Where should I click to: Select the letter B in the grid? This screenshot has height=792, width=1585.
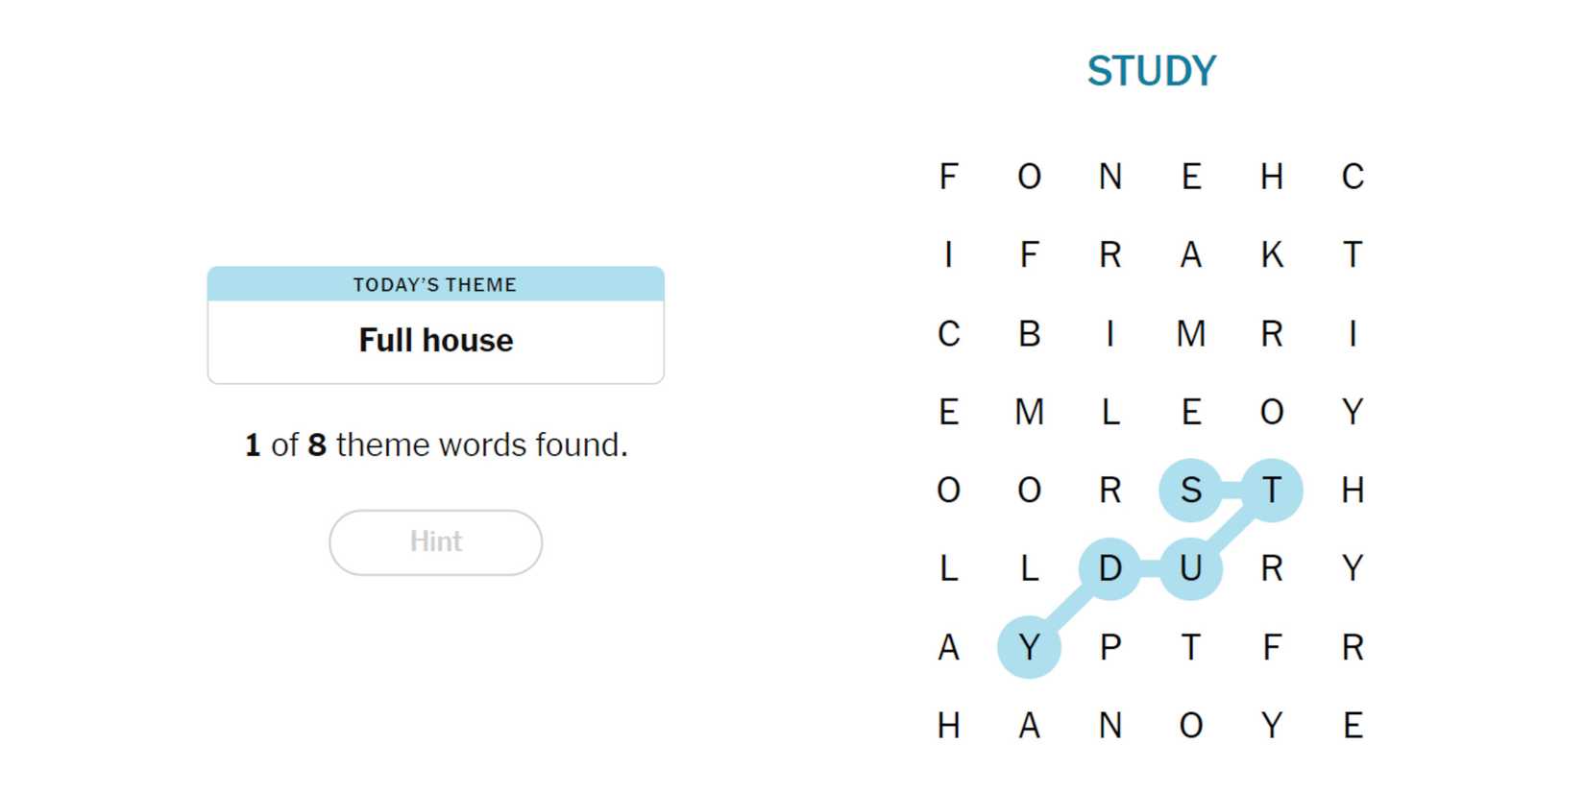1029,334
